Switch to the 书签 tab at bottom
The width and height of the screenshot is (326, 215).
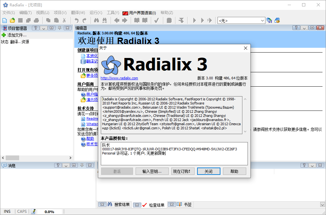[188, 204]
